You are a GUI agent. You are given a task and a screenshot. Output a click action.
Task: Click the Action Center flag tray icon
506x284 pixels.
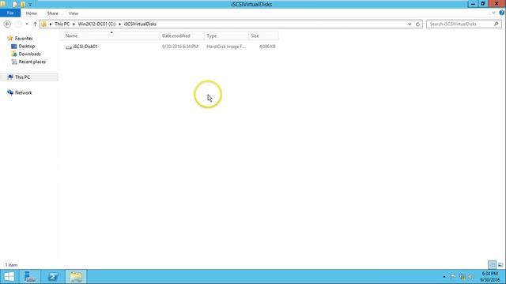click(453, 277)
